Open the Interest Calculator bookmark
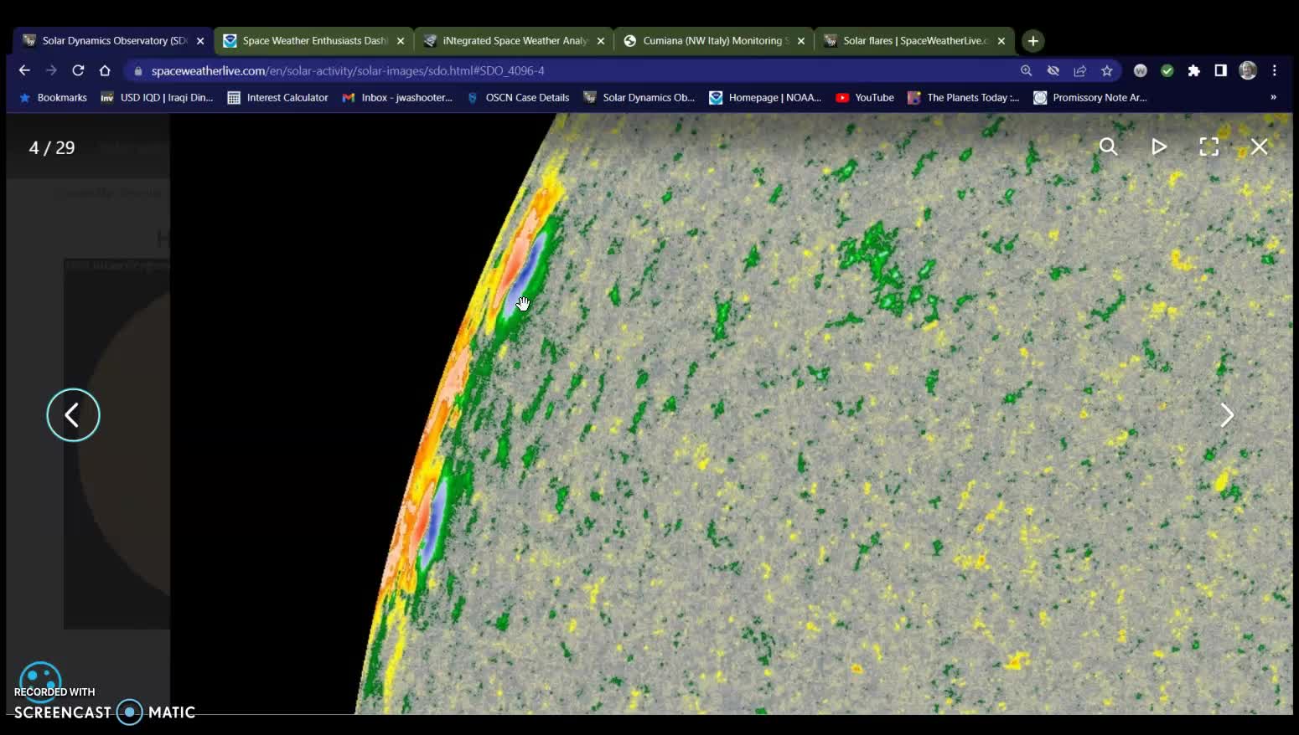Screen dimensions: 1299x735 pyautogui.click(x=277, y=98)
